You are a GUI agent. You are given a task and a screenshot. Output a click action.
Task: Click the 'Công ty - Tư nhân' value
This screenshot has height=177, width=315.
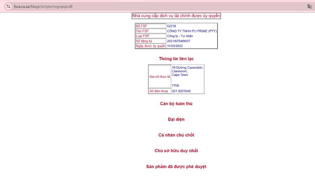point(180,36)
